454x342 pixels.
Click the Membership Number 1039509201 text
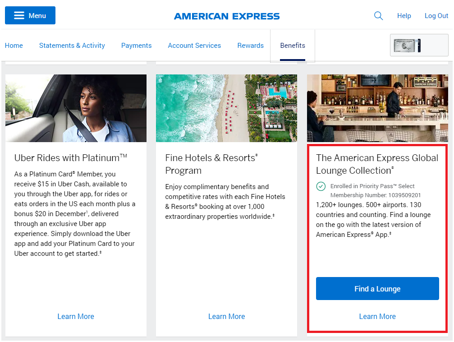coord(376,195)
